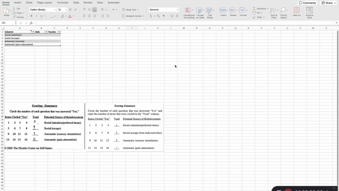Increase indent in ribbon
The height and width of the screenshot is (191, 339).
point(107,16)
